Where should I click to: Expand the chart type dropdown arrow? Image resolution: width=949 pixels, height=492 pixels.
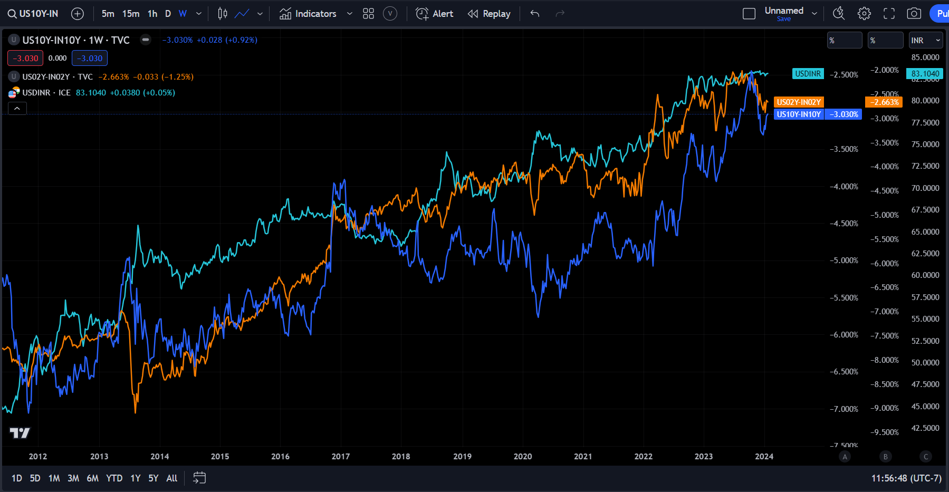(260, 14)
